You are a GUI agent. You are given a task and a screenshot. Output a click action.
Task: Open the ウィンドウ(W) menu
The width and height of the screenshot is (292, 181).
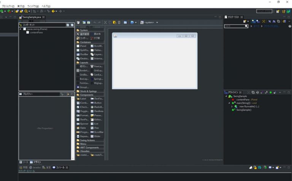(33, 6)
